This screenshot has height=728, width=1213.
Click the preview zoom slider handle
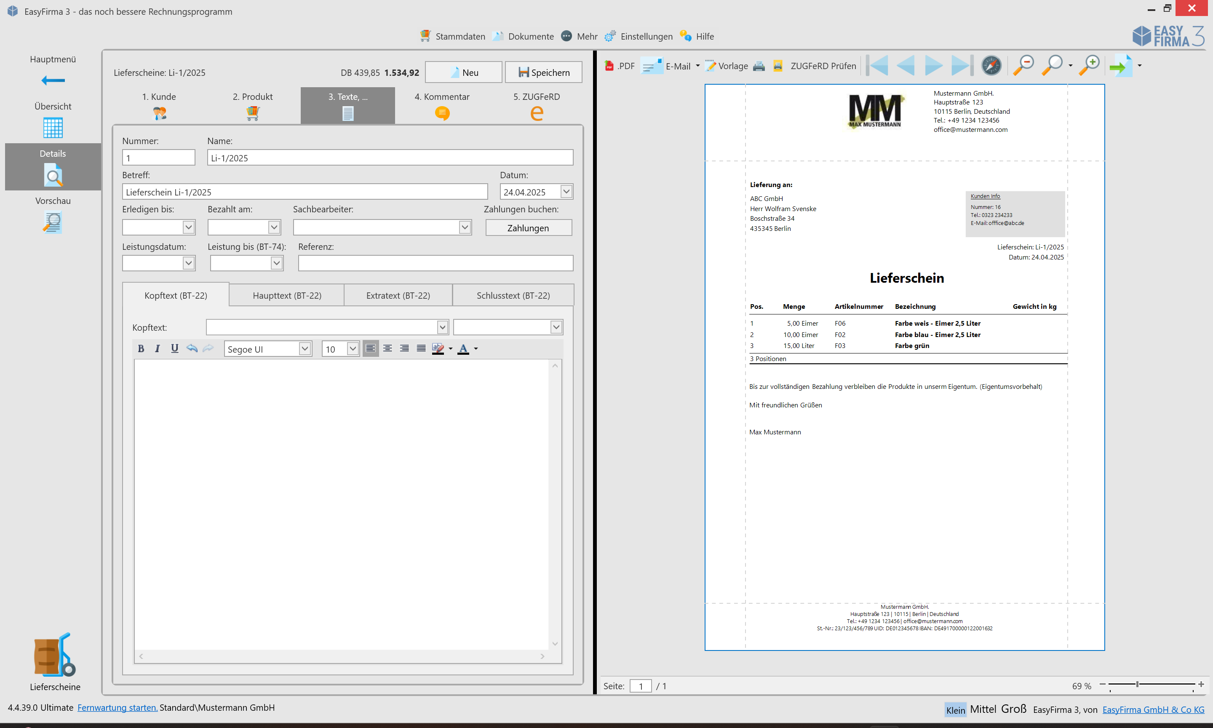coord(1138,684)
